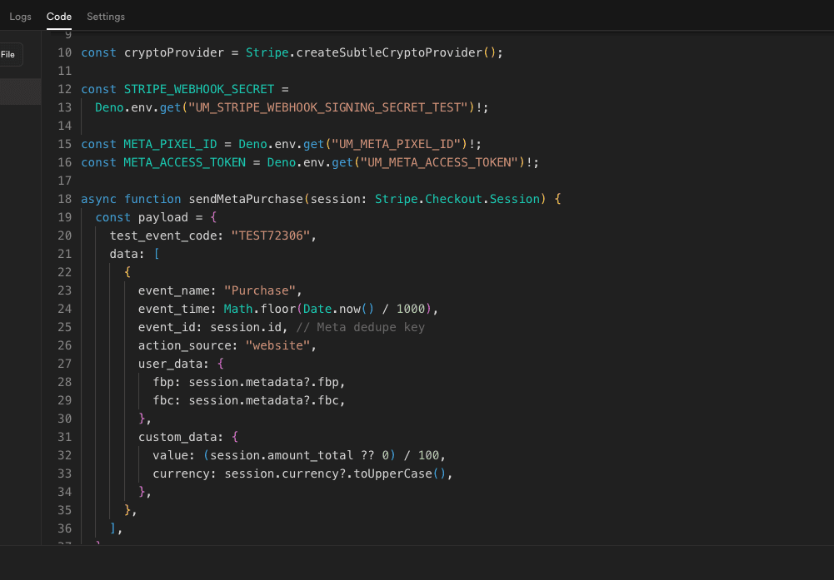
Task: Click the File button in the sidebar
Action: [8, 54]
